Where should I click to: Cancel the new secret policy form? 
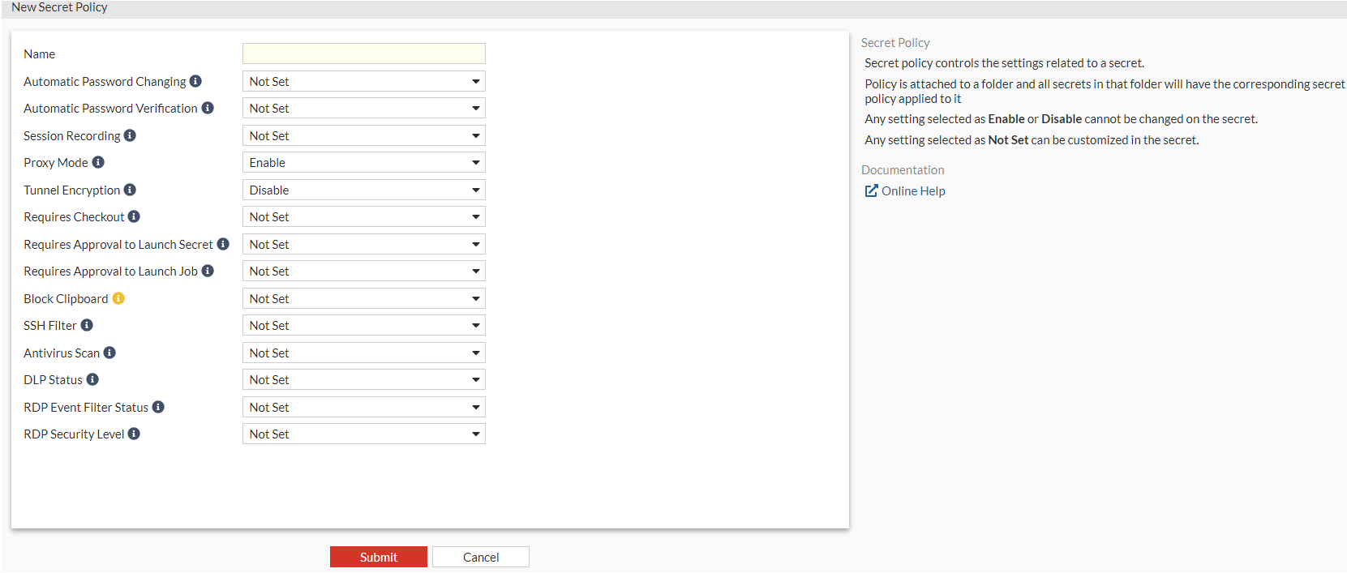coord(481,557)
